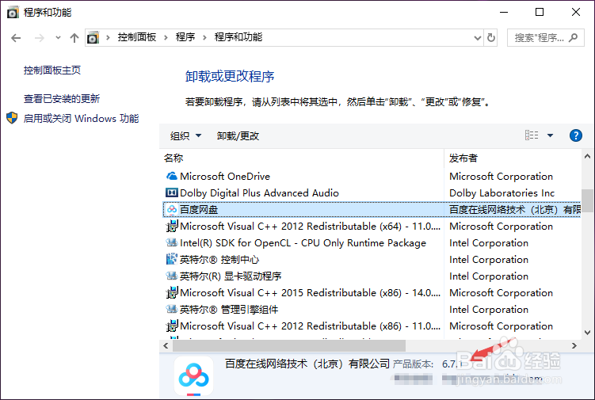Screen dimensions: 595x400
Task: Click the 程序和功能 breadcrumb segment
Action: click(238, 37)
